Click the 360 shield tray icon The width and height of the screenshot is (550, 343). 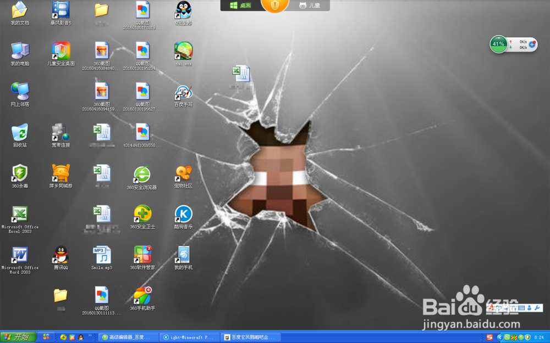coord(527,338)
